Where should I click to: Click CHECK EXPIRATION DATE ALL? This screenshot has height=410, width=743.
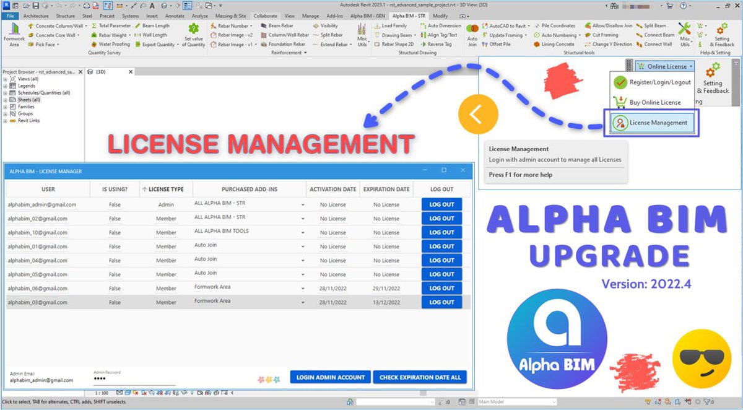(420, 377)
